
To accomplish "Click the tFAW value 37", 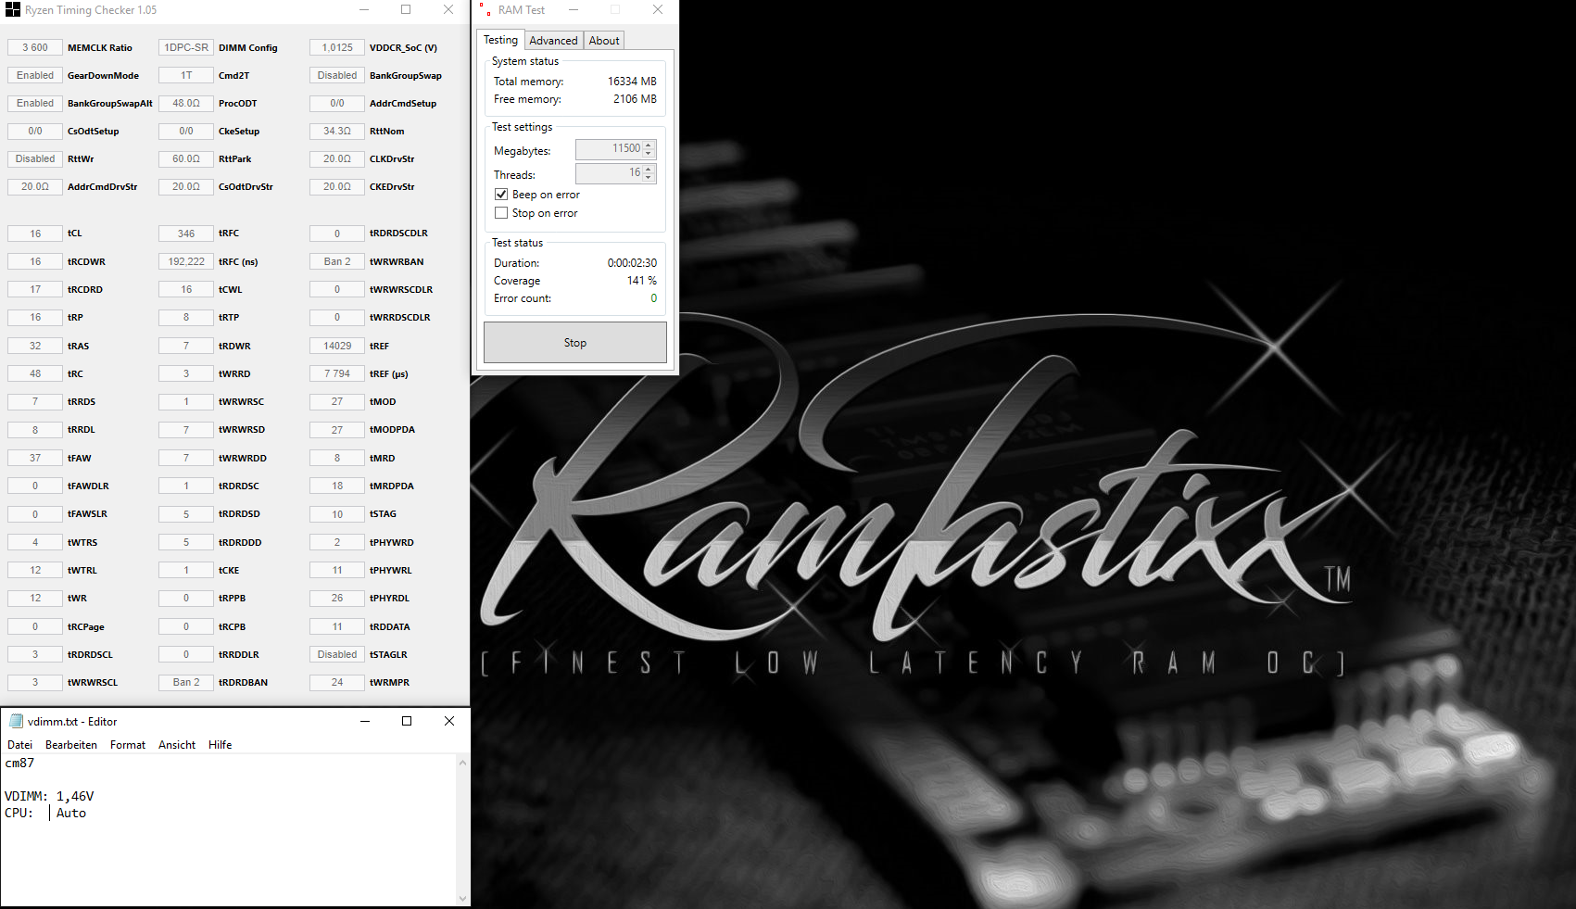I will point(35,458).
